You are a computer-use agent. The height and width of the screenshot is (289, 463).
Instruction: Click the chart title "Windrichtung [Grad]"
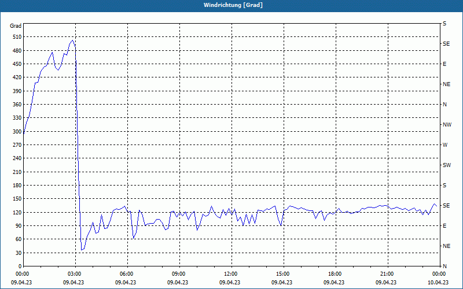(x=233, y=5)
